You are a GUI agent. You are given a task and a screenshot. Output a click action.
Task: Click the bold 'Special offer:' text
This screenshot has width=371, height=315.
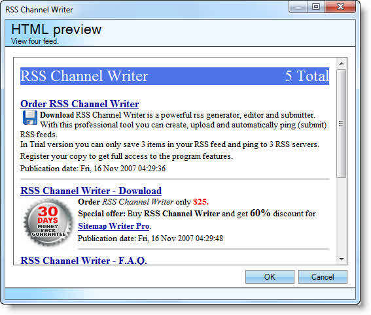[x=101, y=214]
